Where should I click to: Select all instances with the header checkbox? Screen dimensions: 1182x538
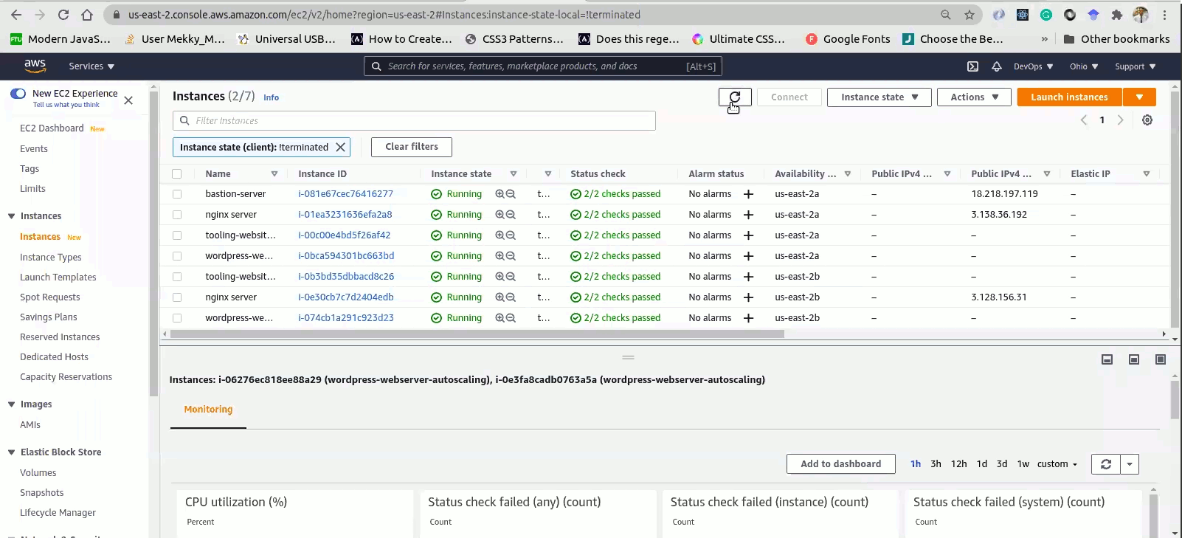point(177,173)
